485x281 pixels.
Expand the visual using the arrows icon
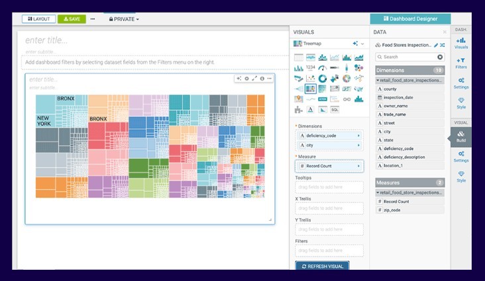(254, 79)
